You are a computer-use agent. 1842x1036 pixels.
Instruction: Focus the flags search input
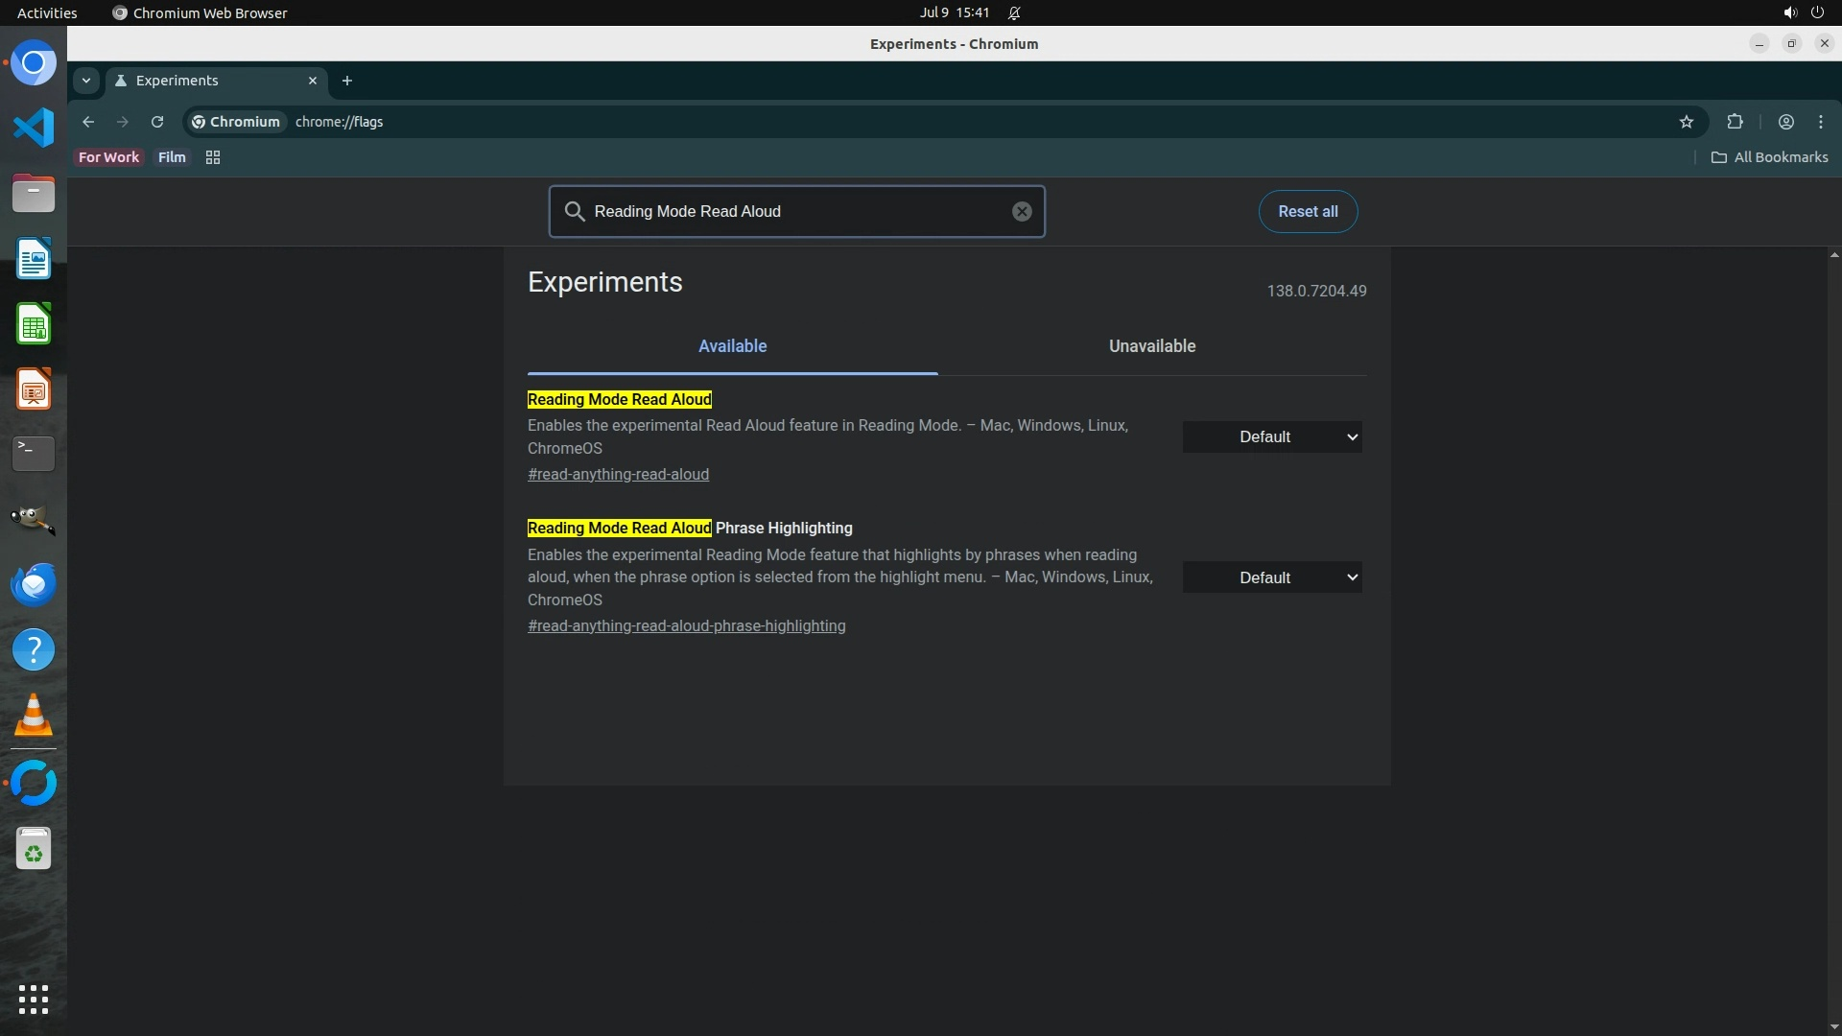(x=796, y=211)
